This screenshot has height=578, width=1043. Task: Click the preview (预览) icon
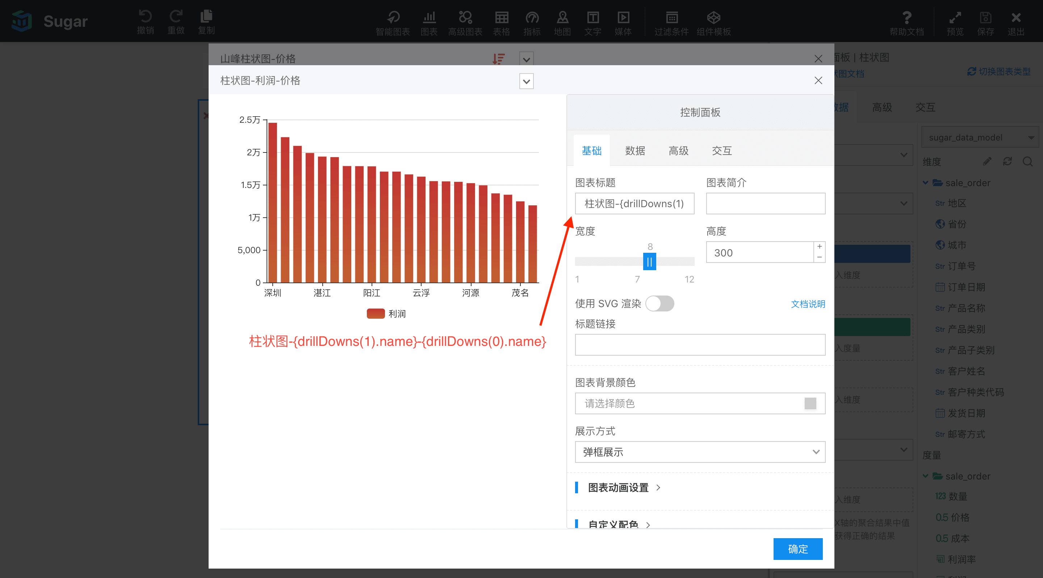pos(955,17)
